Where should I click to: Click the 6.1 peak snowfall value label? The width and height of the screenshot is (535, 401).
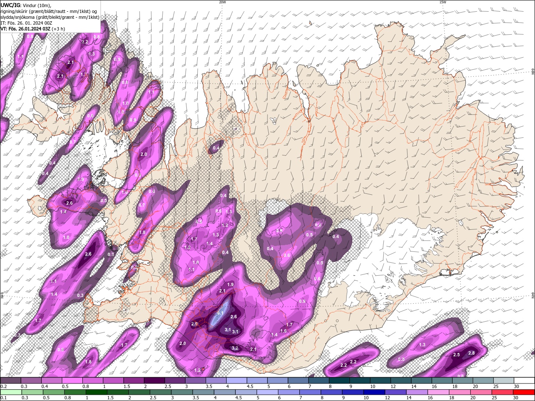pyautogui.click(x=221, y=313)
